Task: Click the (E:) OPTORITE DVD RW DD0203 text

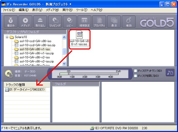Action: pyautogui.click(x=116, y=128)
